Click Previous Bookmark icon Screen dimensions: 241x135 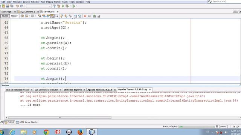(x=62, y=16)
